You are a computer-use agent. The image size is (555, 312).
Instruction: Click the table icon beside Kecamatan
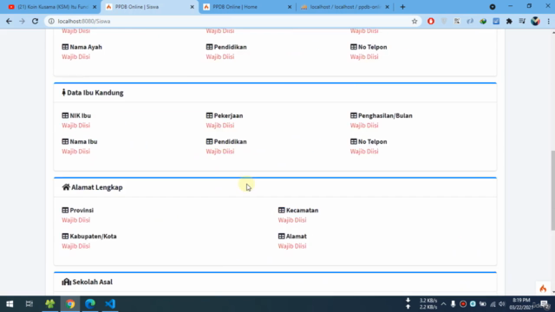281,210
